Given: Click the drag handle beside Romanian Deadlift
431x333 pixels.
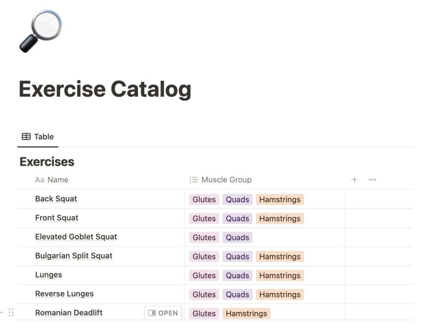Looking at the screenshot, I should tap(11, 313).
